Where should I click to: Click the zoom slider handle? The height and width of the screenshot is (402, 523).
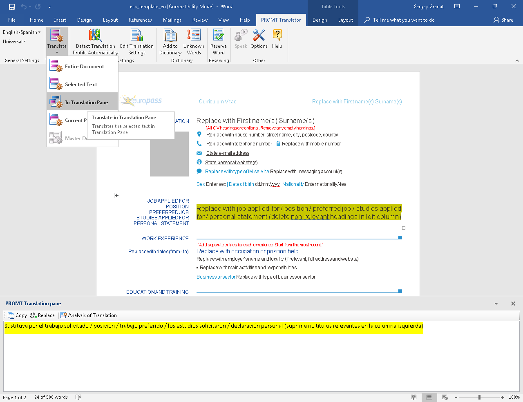click(479, 398)
